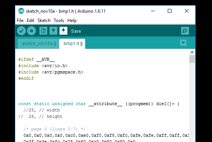The width and height of the screenshot is (212, 142).
Task: Click the Upload arrow icon
Action: (31, 31)
